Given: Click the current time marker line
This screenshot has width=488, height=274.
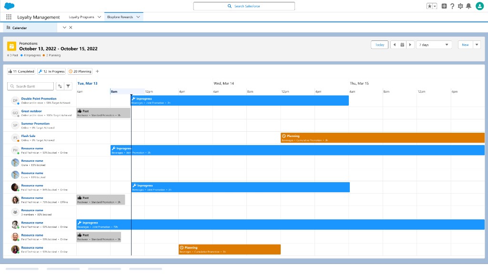Looking at the screenshot, I should tap(132, 175).
